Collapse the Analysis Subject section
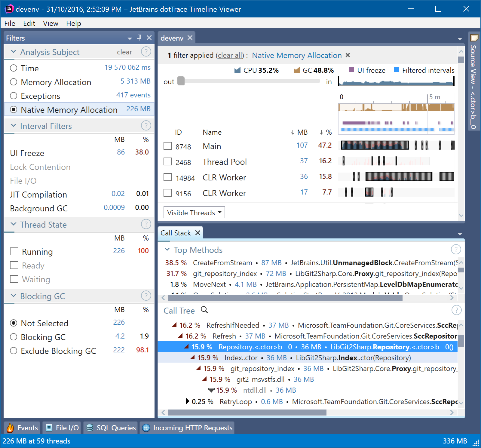Screen dimensions: 481x448 coord(13,52)
